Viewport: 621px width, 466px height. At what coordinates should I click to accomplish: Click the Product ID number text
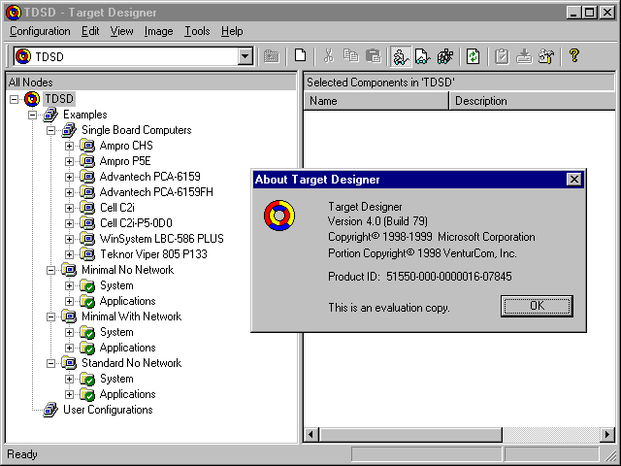pos(448,276)
